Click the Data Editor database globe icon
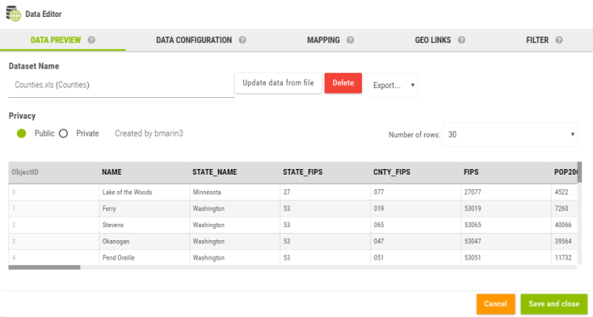Image resolution: width=593 pixels, height=317 pixels. (x=14, y=14)
